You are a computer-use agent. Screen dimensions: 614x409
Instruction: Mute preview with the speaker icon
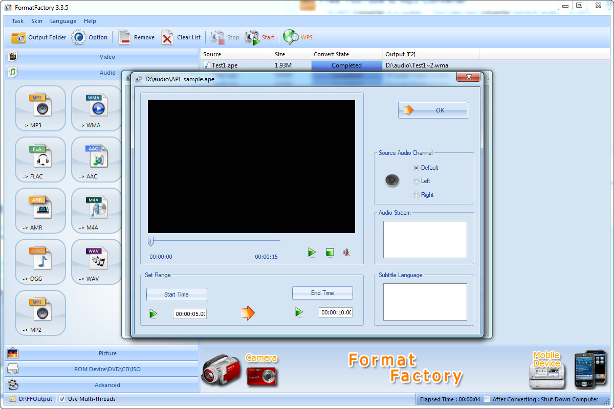[346, 252]
